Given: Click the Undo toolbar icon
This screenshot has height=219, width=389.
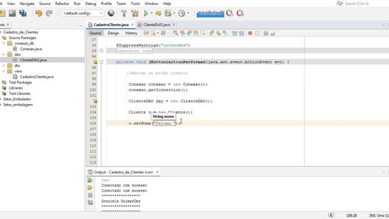Looking at the screenshot, I should (39, 13).
